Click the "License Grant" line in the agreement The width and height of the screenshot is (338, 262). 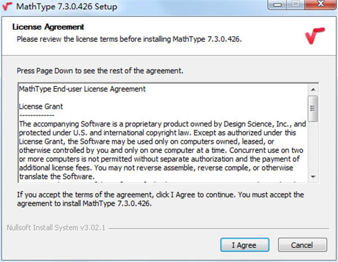click(41, 106)
